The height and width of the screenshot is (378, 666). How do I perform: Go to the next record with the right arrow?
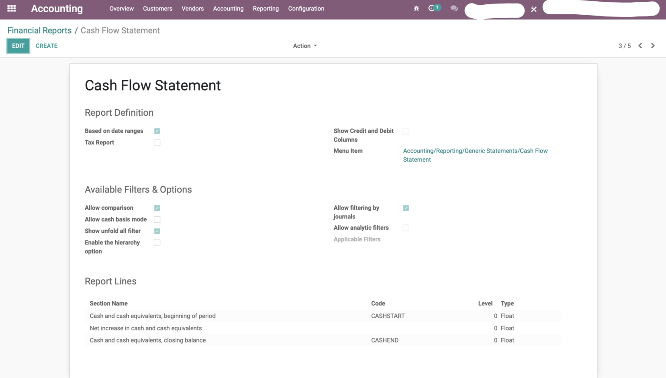tap(653, 45)
